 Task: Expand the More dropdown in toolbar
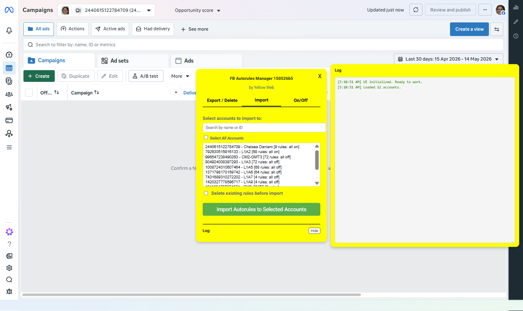coord(180,76)
